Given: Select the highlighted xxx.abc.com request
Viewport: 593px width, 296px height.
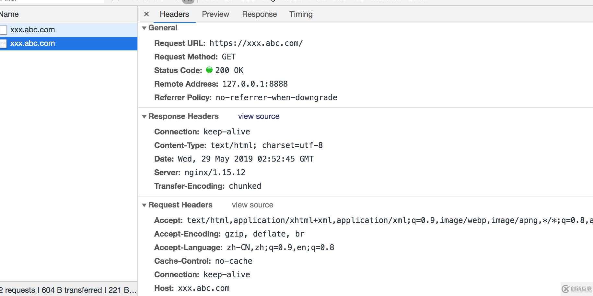Looking at the screenshot, I should click(x=69, y=43).
